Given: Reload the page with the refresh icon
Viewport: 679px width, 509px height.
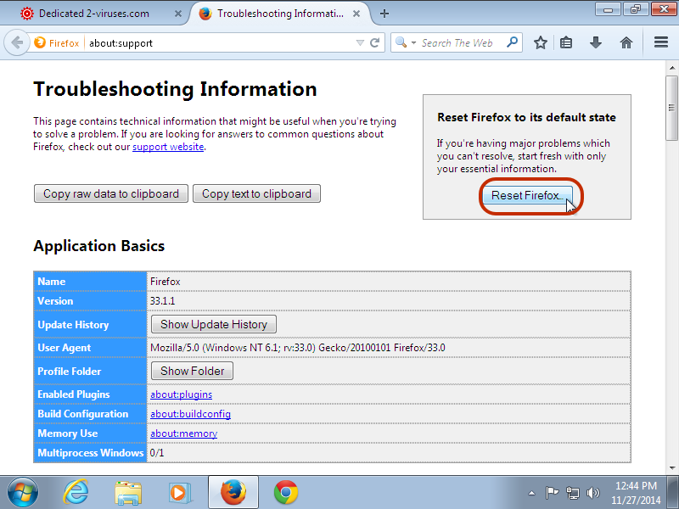Looking at the screenshot, I should [x=375, y=42].
